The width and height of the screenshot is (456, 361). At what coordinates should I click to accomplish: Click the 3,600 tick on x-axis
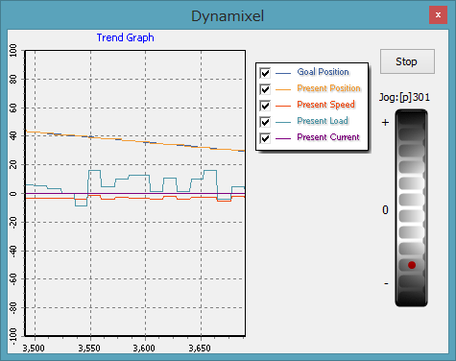click(144, 349)
